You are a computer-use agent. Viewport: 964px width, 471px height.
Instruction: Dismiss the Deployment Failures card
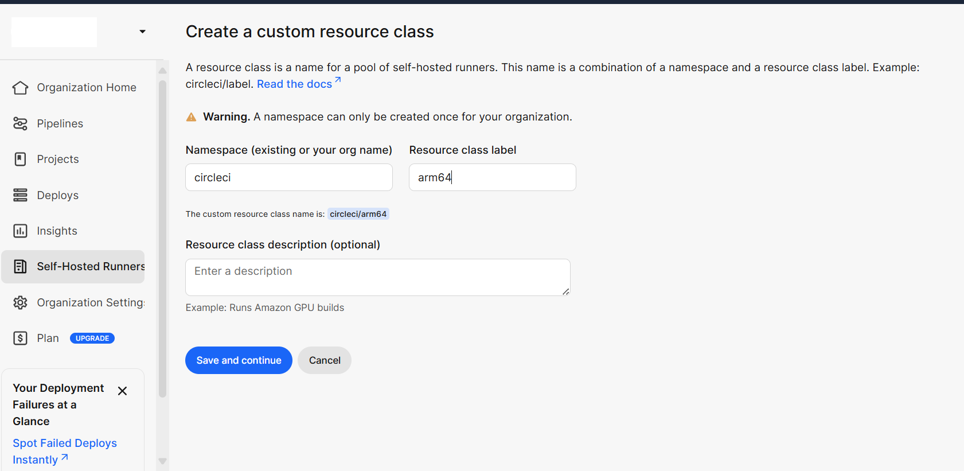(x=122, y=391)
